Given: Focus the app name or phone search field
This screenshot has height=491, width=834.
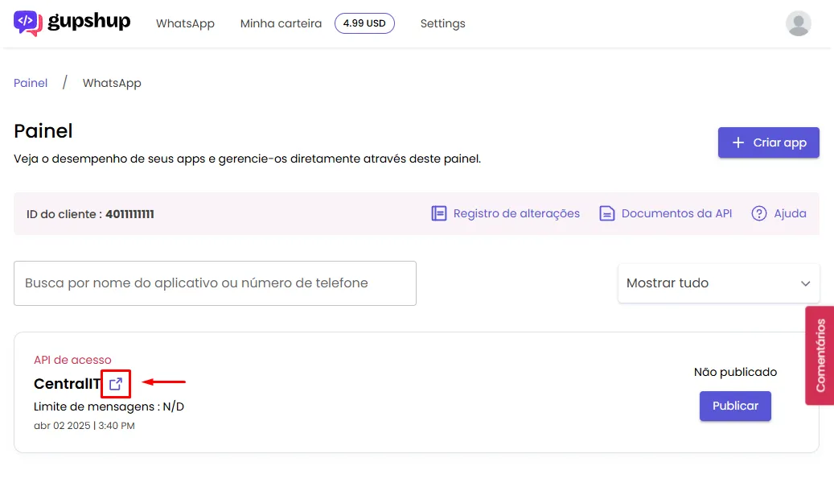Looking at the screenshot, I should click(215, 283).
